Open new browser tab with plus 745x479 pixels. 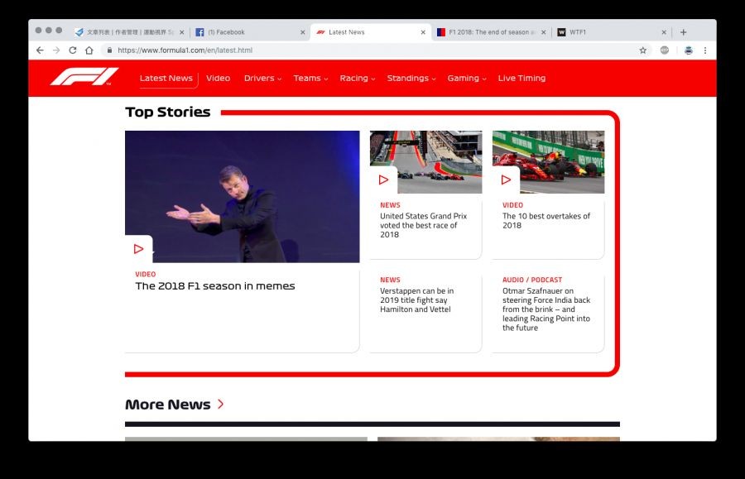[683, 32]
